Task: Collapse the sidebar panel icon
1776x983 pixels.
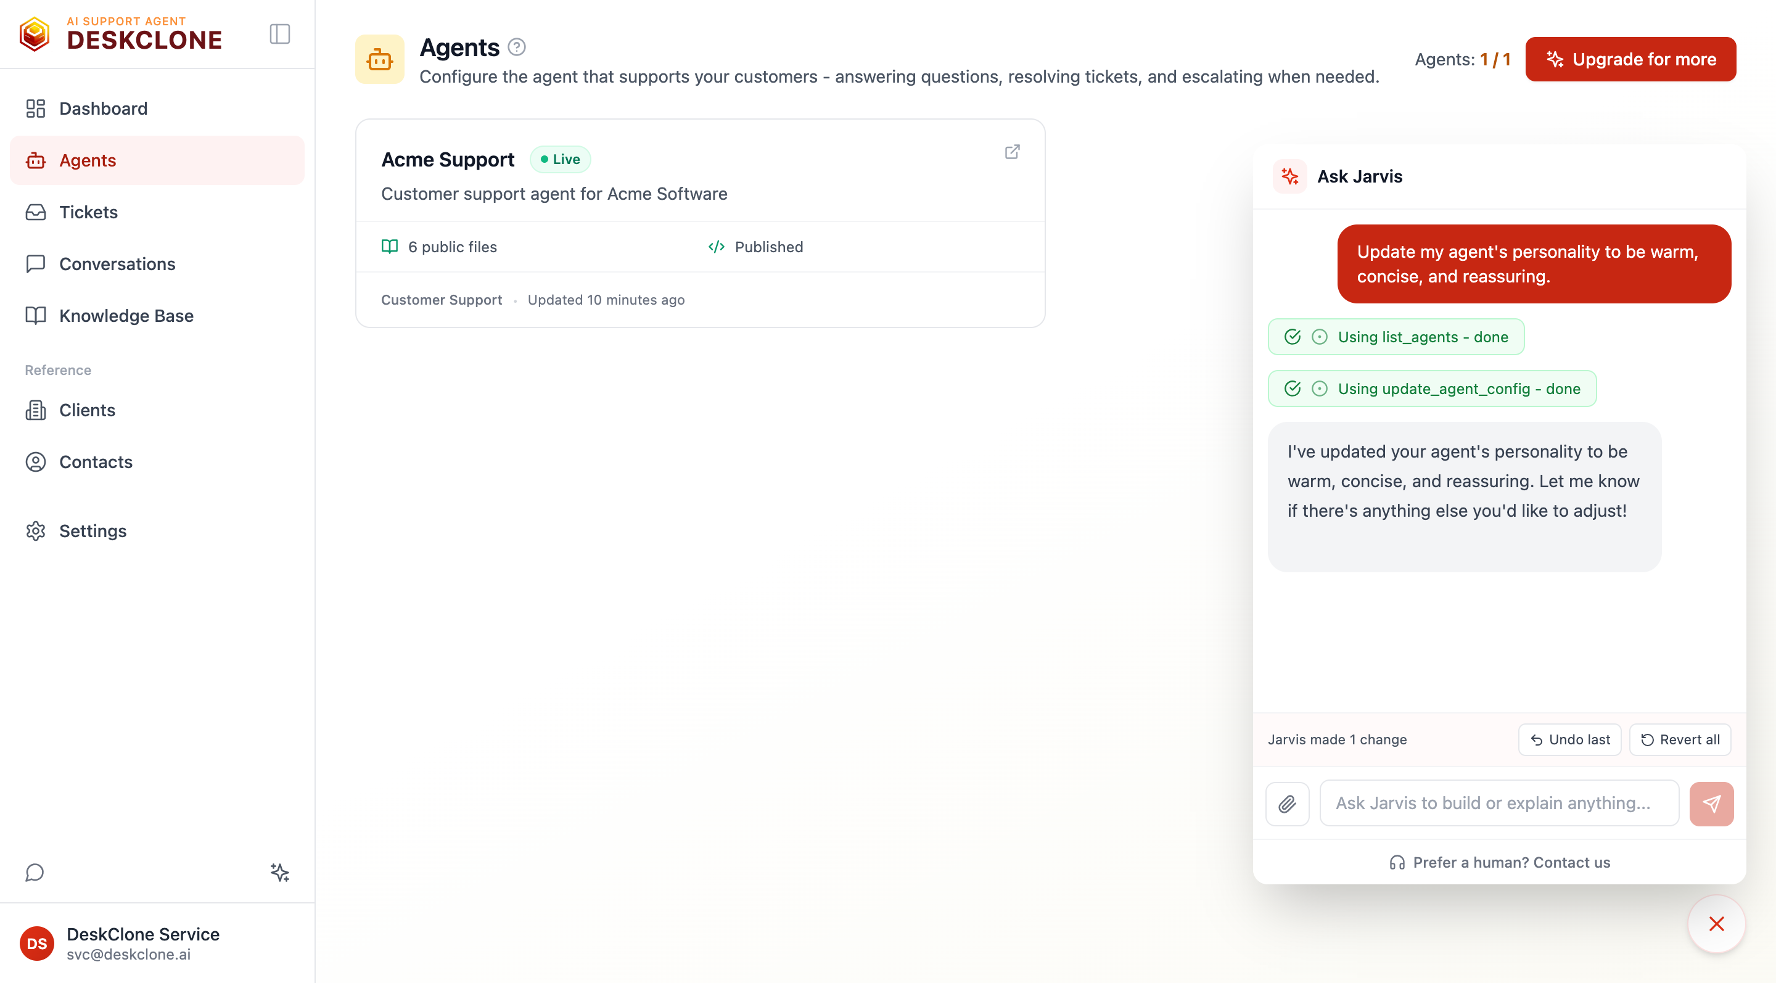Action: coord(279,34)
